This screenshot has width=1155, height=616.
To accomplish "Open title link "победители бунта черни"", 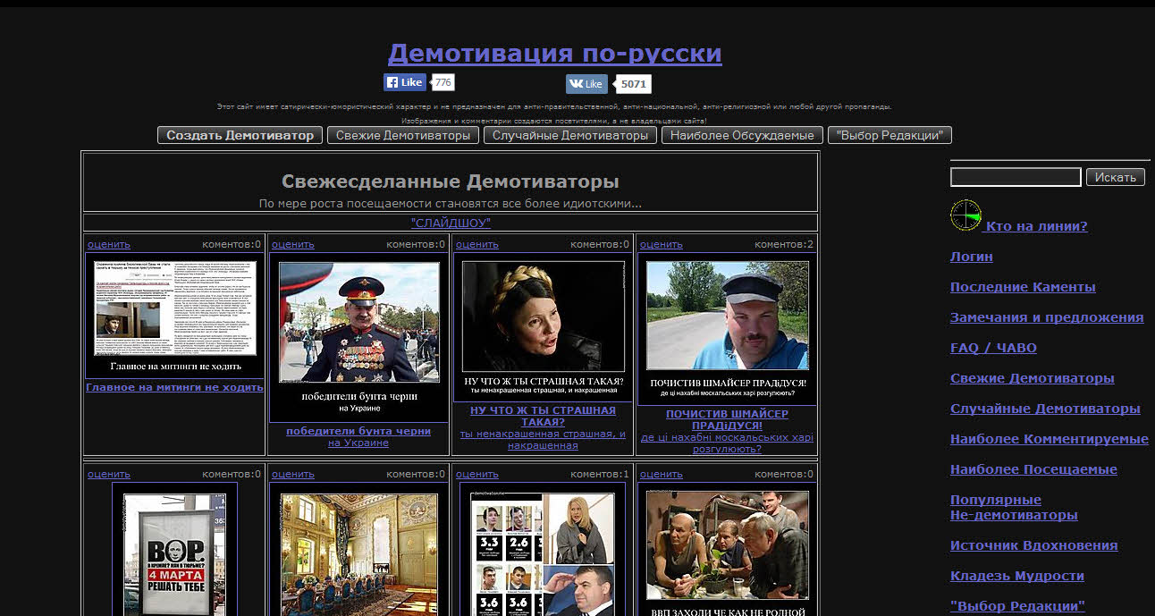I will click(x=358, y=431).
